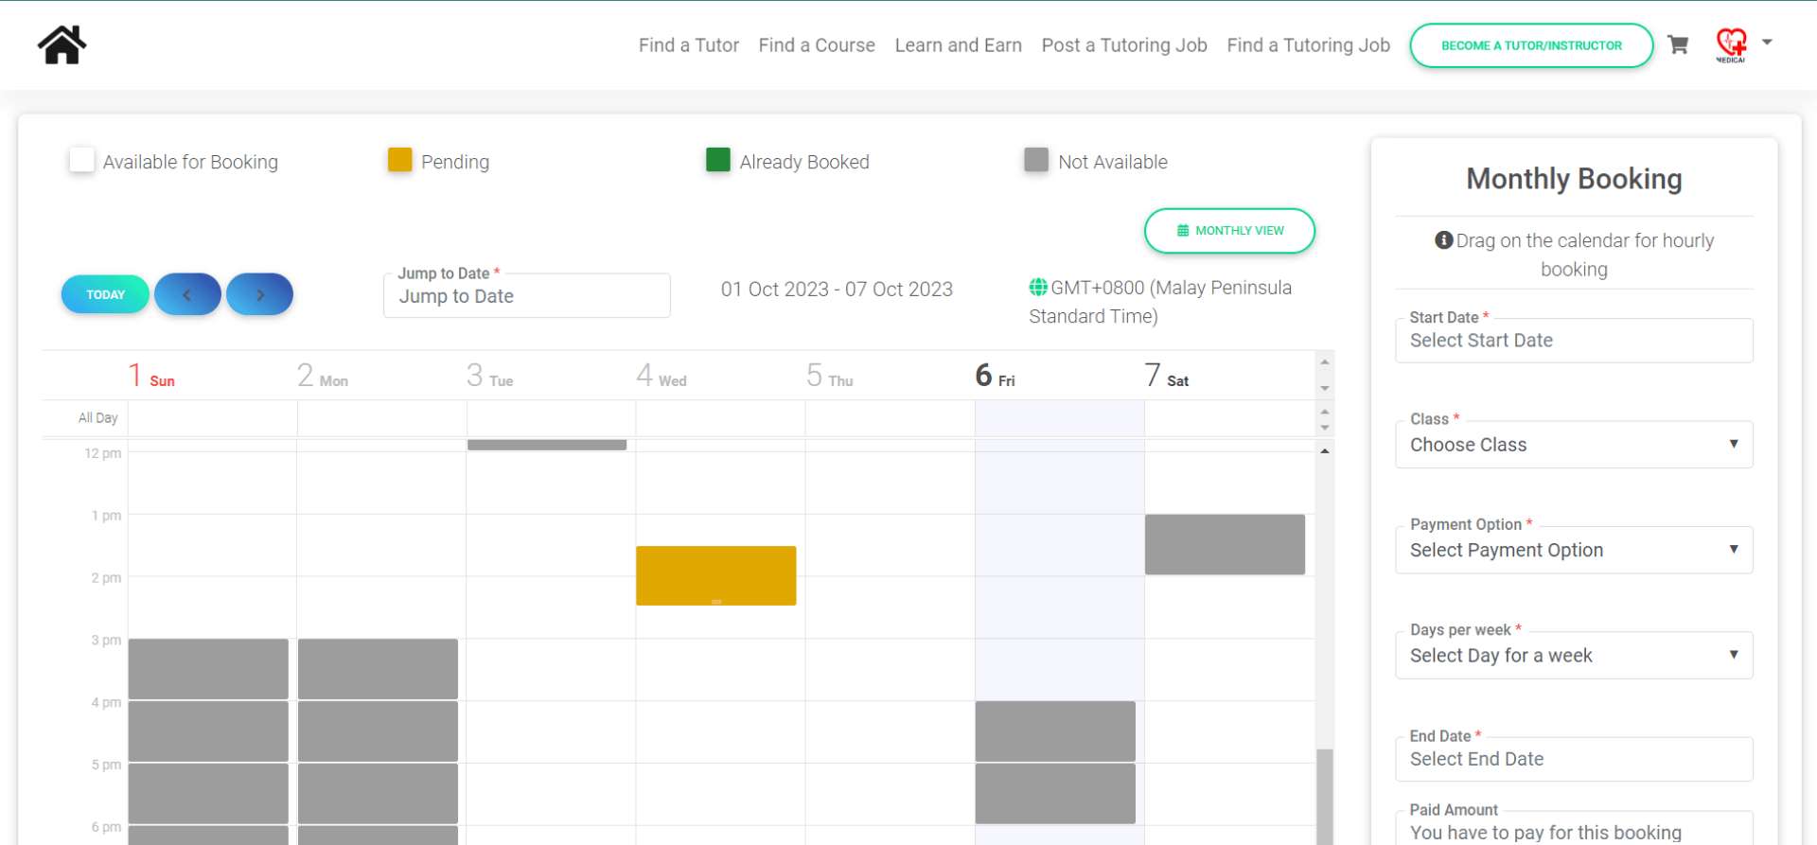Viewport: 1817px width, 845px height.
Task: Open the Select Payment Option dropdown
Action: (1574, 550)
